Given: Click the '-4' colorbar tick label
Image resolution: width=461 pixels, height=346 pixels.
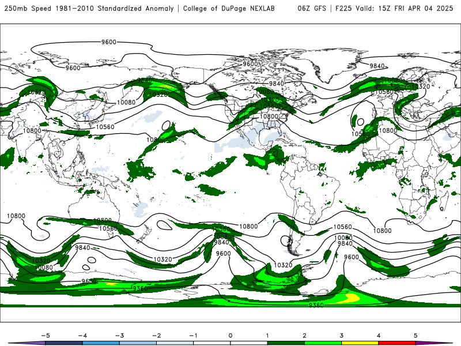Looking at the screenshot, I should 82,336.
